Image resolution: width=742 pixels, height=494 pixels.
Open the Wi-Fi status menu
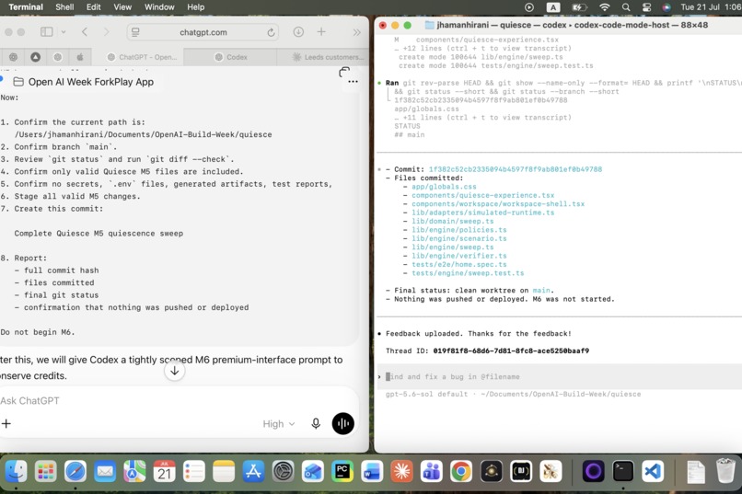pos(604,7)
